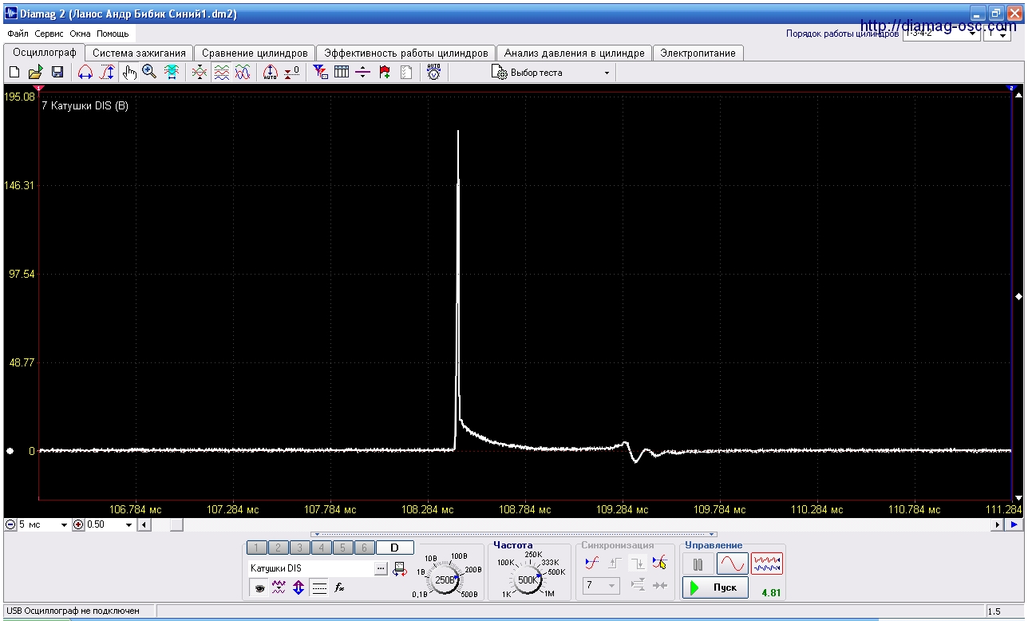1028x621 pixels.
Task: Select channel 4 button
Action: pos(321,548)
